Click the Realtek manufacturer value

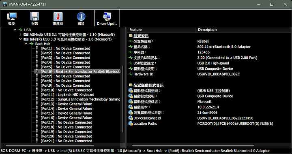pos(203,41)
